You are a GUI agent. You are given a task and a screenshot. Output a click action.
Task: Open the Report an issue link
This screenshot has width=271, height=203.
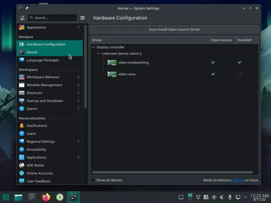tap(238, 180)
